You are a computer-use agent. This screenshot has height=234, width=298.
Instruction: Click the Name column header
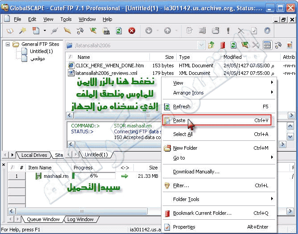coord(83,57)
